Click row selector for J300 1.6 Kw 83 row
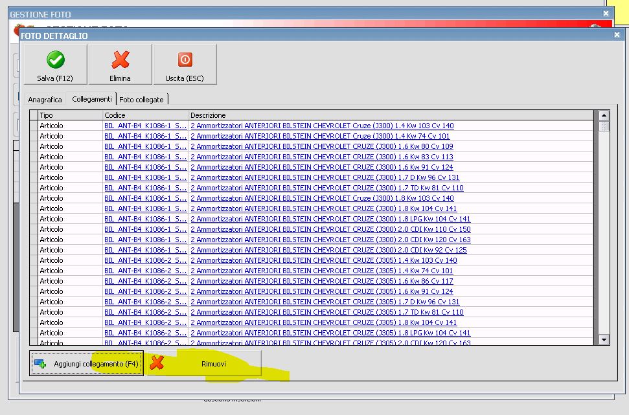The image size is (629, 415). tap(34, 157)
